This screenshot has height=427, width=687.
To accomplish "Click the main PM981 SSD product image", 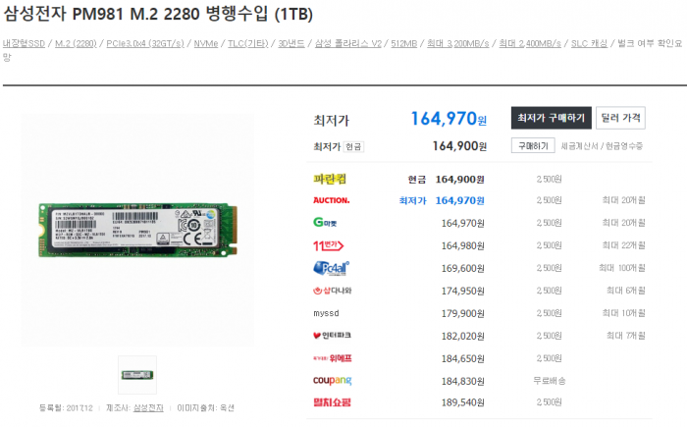I will [137, 230].
